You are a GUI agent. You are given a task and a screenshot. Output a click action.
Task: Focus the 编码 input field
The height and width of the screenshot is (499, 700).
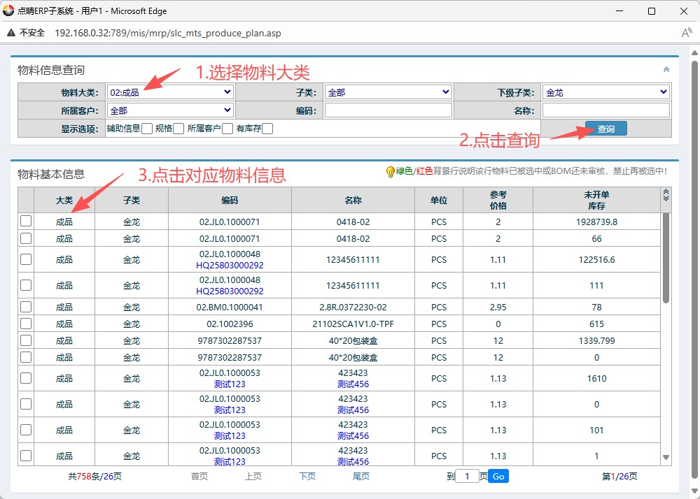pos(388,110)
